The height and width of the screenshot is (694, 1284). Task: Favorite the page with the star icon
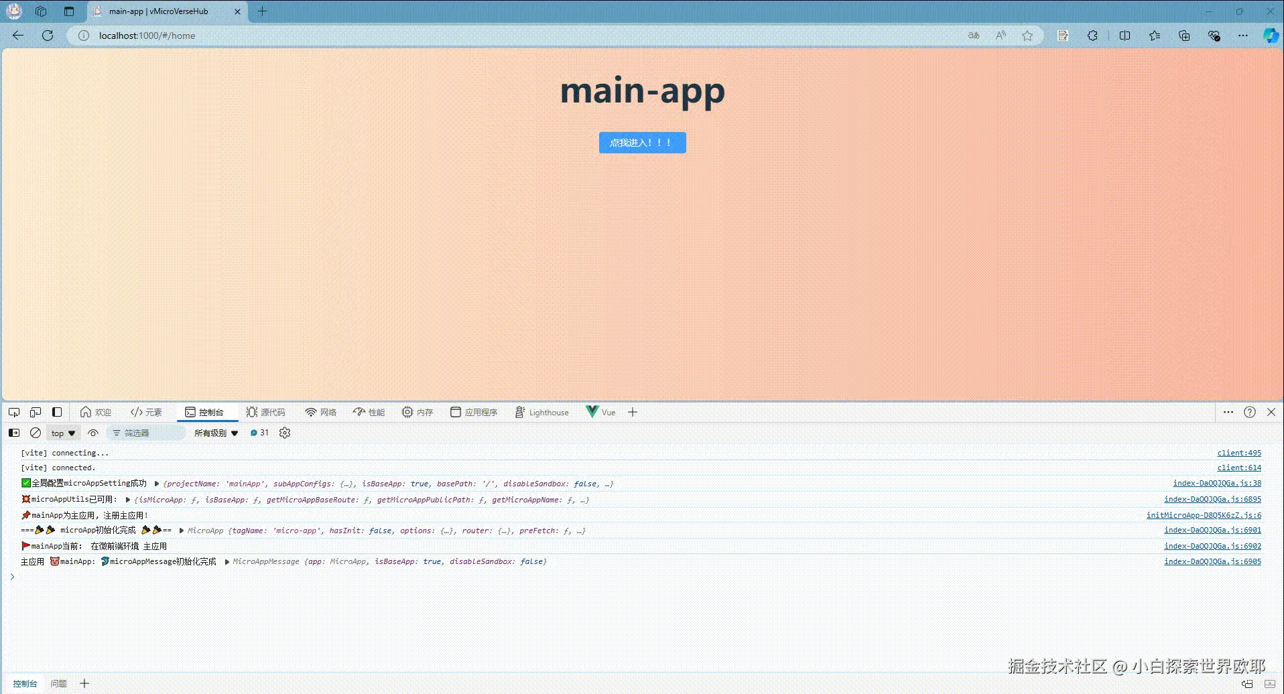[1027, 36]
